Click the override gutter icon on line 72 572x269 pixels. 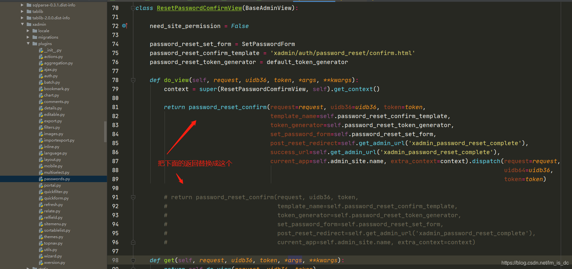125,26
